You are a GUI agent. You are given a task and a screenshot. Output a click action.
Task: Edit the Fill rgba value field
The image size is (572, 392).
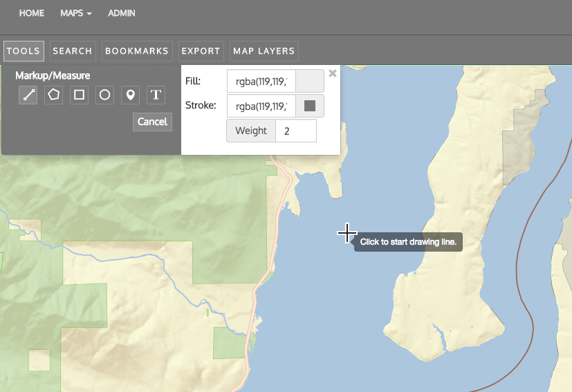pos(261,82)
